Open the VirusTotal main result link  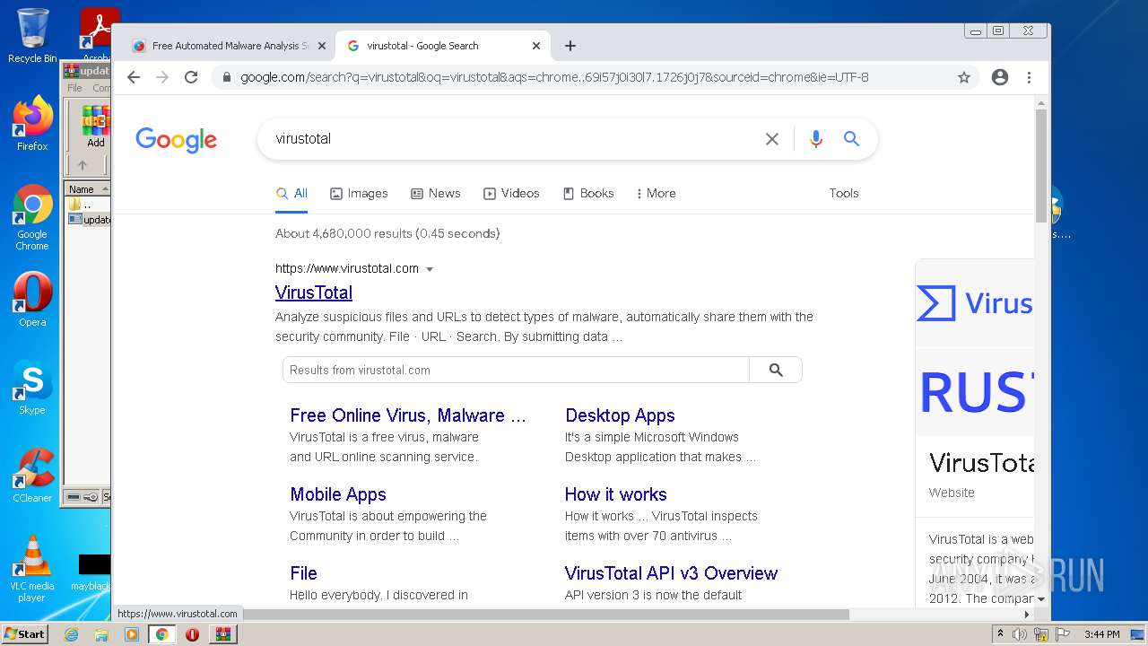[x=314, y=292]
